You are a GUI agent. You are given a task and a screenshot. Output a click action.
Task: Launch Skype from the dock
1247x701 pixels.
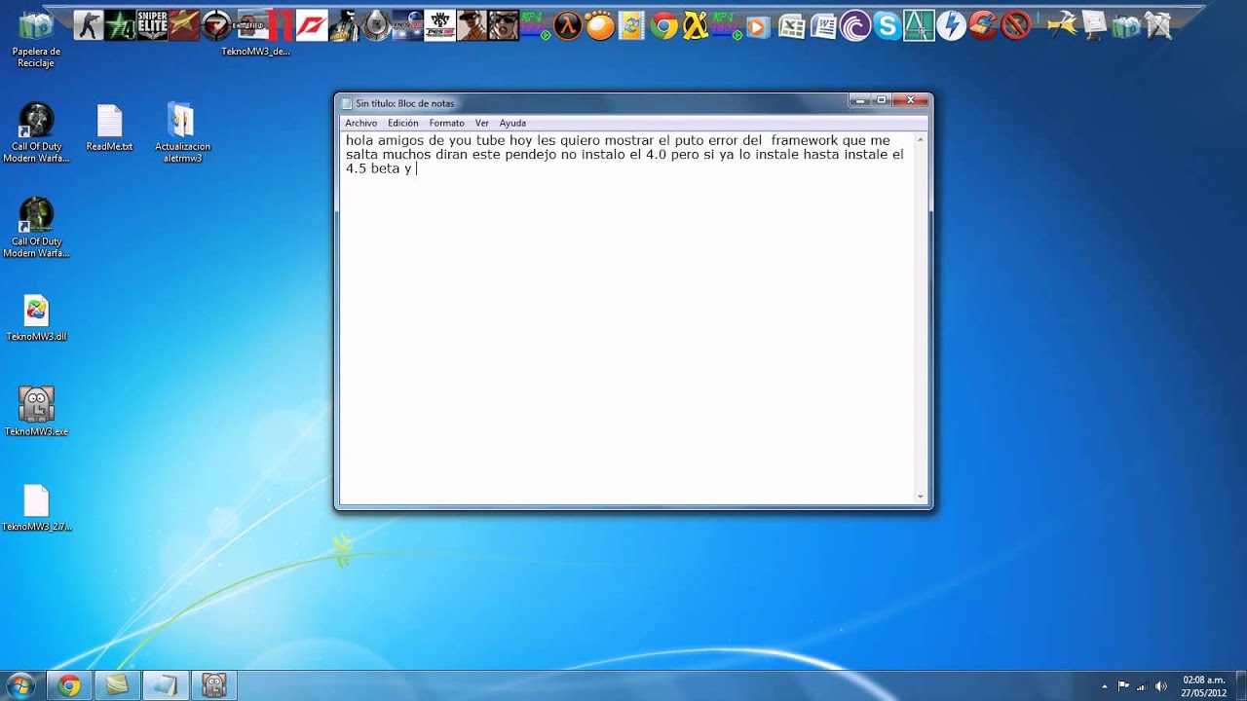click(887, 25)
